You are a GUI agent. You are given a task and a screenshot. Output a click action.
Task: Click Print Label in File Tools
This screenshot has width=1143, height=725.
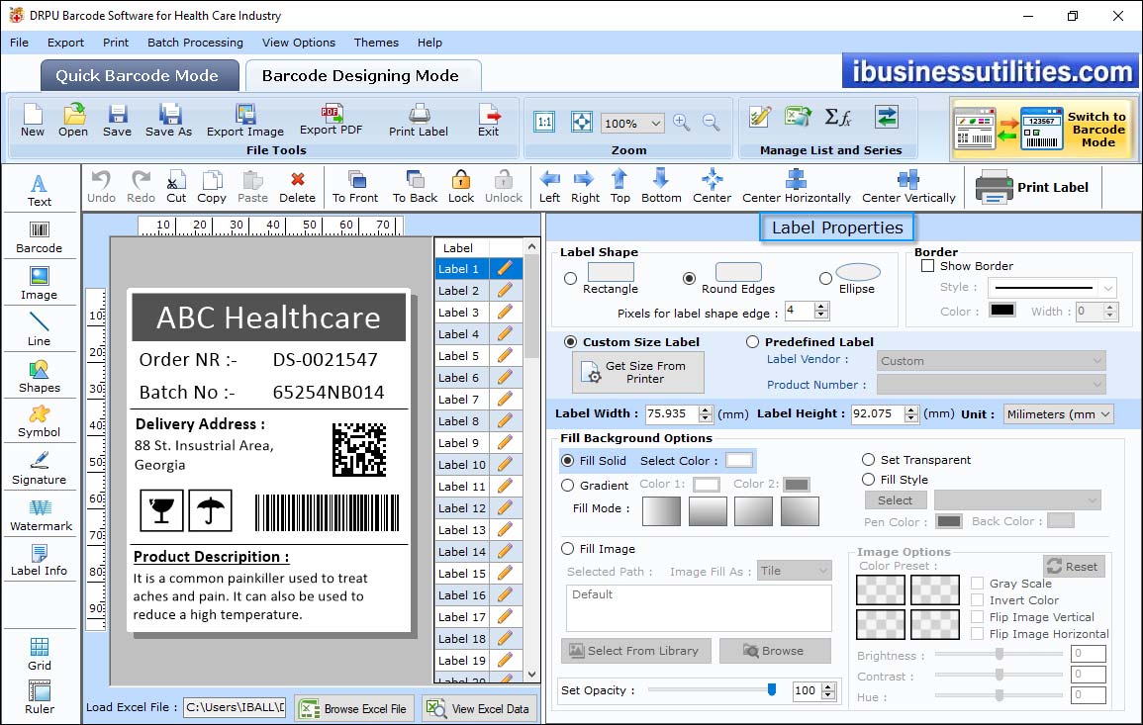click(x=419, y=121)
